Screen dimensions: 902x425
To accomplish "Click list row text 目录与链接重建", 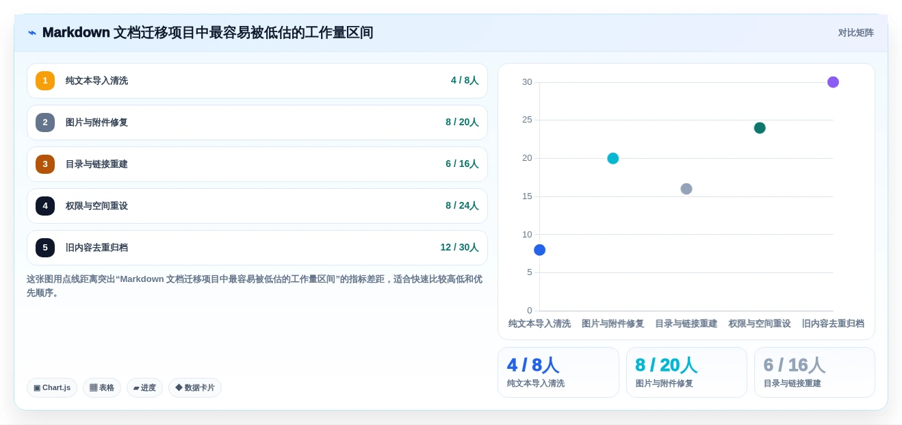I will pyautogui.click(x=96, y=164).
